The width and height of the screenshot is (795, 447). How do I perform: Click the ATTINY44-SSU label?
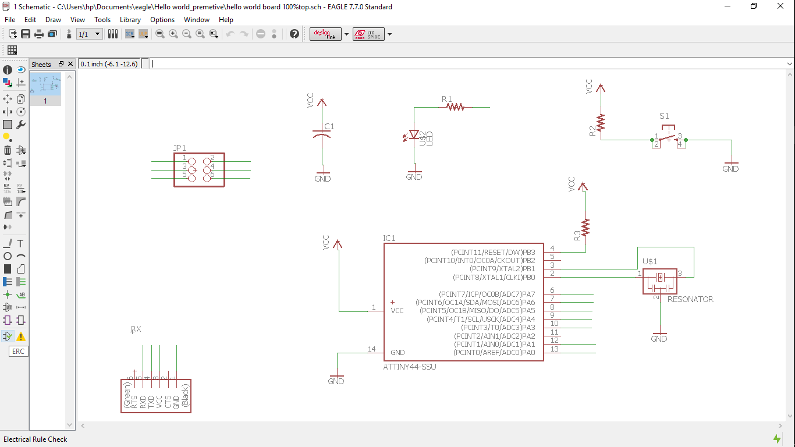pos(410,367)
